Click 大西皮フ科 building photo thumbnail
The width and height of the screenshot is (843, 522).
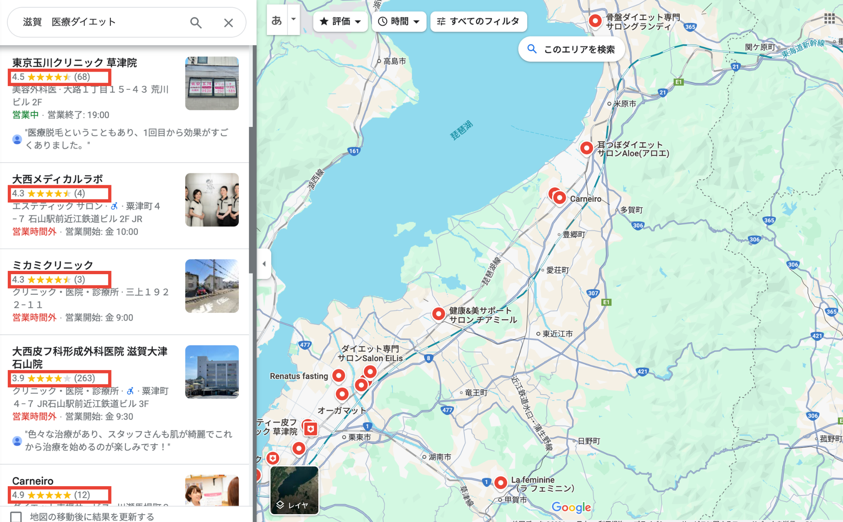(212, 372)
